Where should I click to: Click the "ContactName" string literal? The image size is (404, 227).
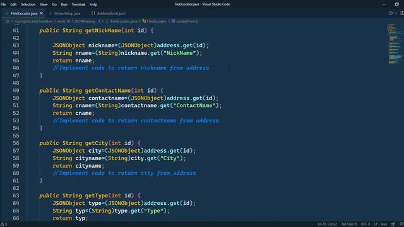(x=194, y=105)
